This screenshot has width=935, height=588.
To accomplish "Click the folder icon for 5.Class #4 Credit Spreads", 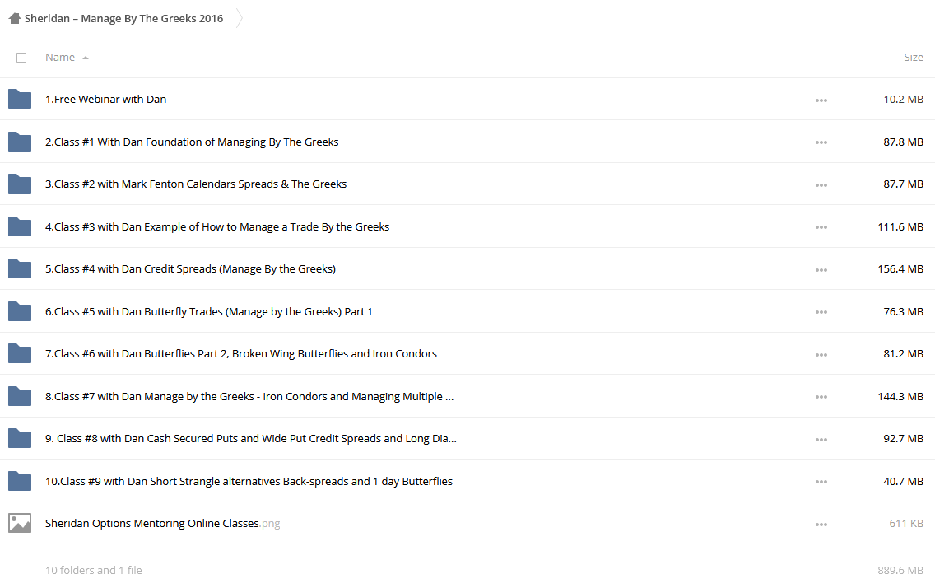I will click(x=20, y=268).
